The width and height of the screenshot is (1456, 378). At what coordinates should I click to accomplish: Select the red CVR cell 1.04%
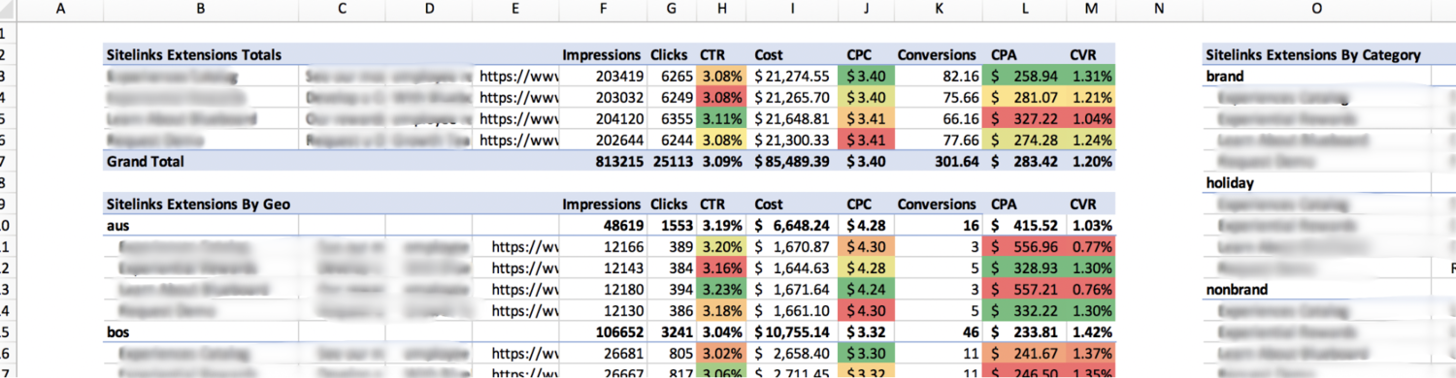click(1091, 119)
